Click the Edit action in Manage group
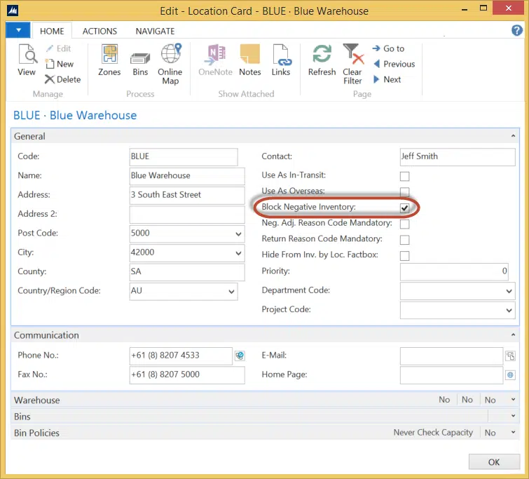529x479 pixels. (x=58, y=48)
